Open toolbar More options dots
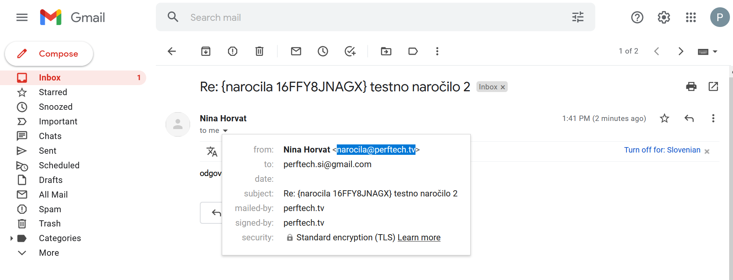Image resolution: width=733 pixels, height=280 pixels. (x=437, y=51)
